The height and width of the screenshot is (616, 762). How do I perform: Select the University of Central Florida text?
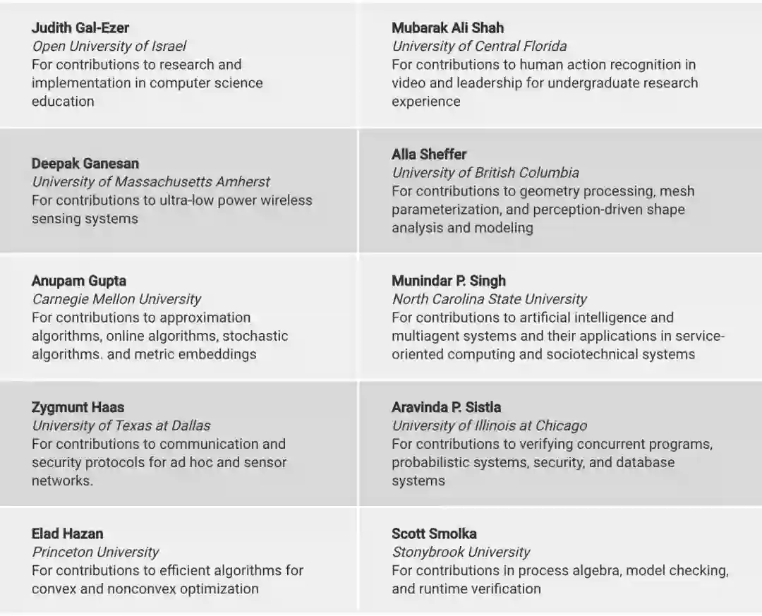tap(479, 46)
